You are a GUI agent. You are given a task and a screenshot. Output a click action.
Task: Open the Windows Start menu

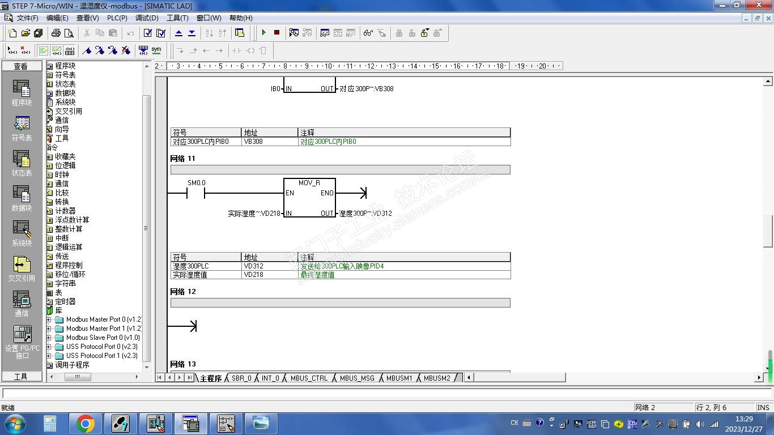[15, 423]
